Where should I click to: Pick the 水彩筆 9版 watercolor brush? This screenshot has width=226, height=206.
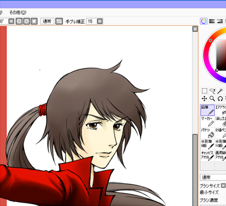(x=207, y=144)
